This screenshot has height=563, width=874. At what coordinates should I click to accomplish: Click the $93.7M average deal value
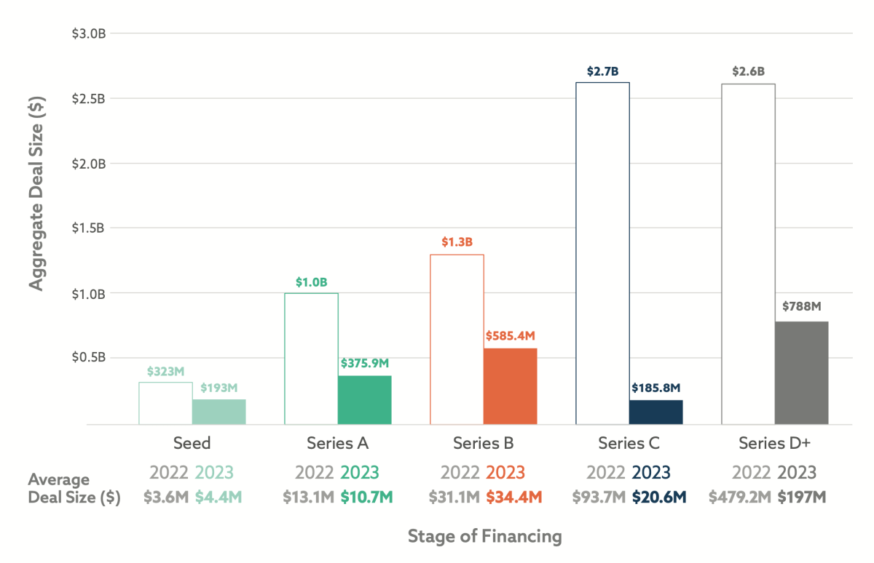[599, 498]
